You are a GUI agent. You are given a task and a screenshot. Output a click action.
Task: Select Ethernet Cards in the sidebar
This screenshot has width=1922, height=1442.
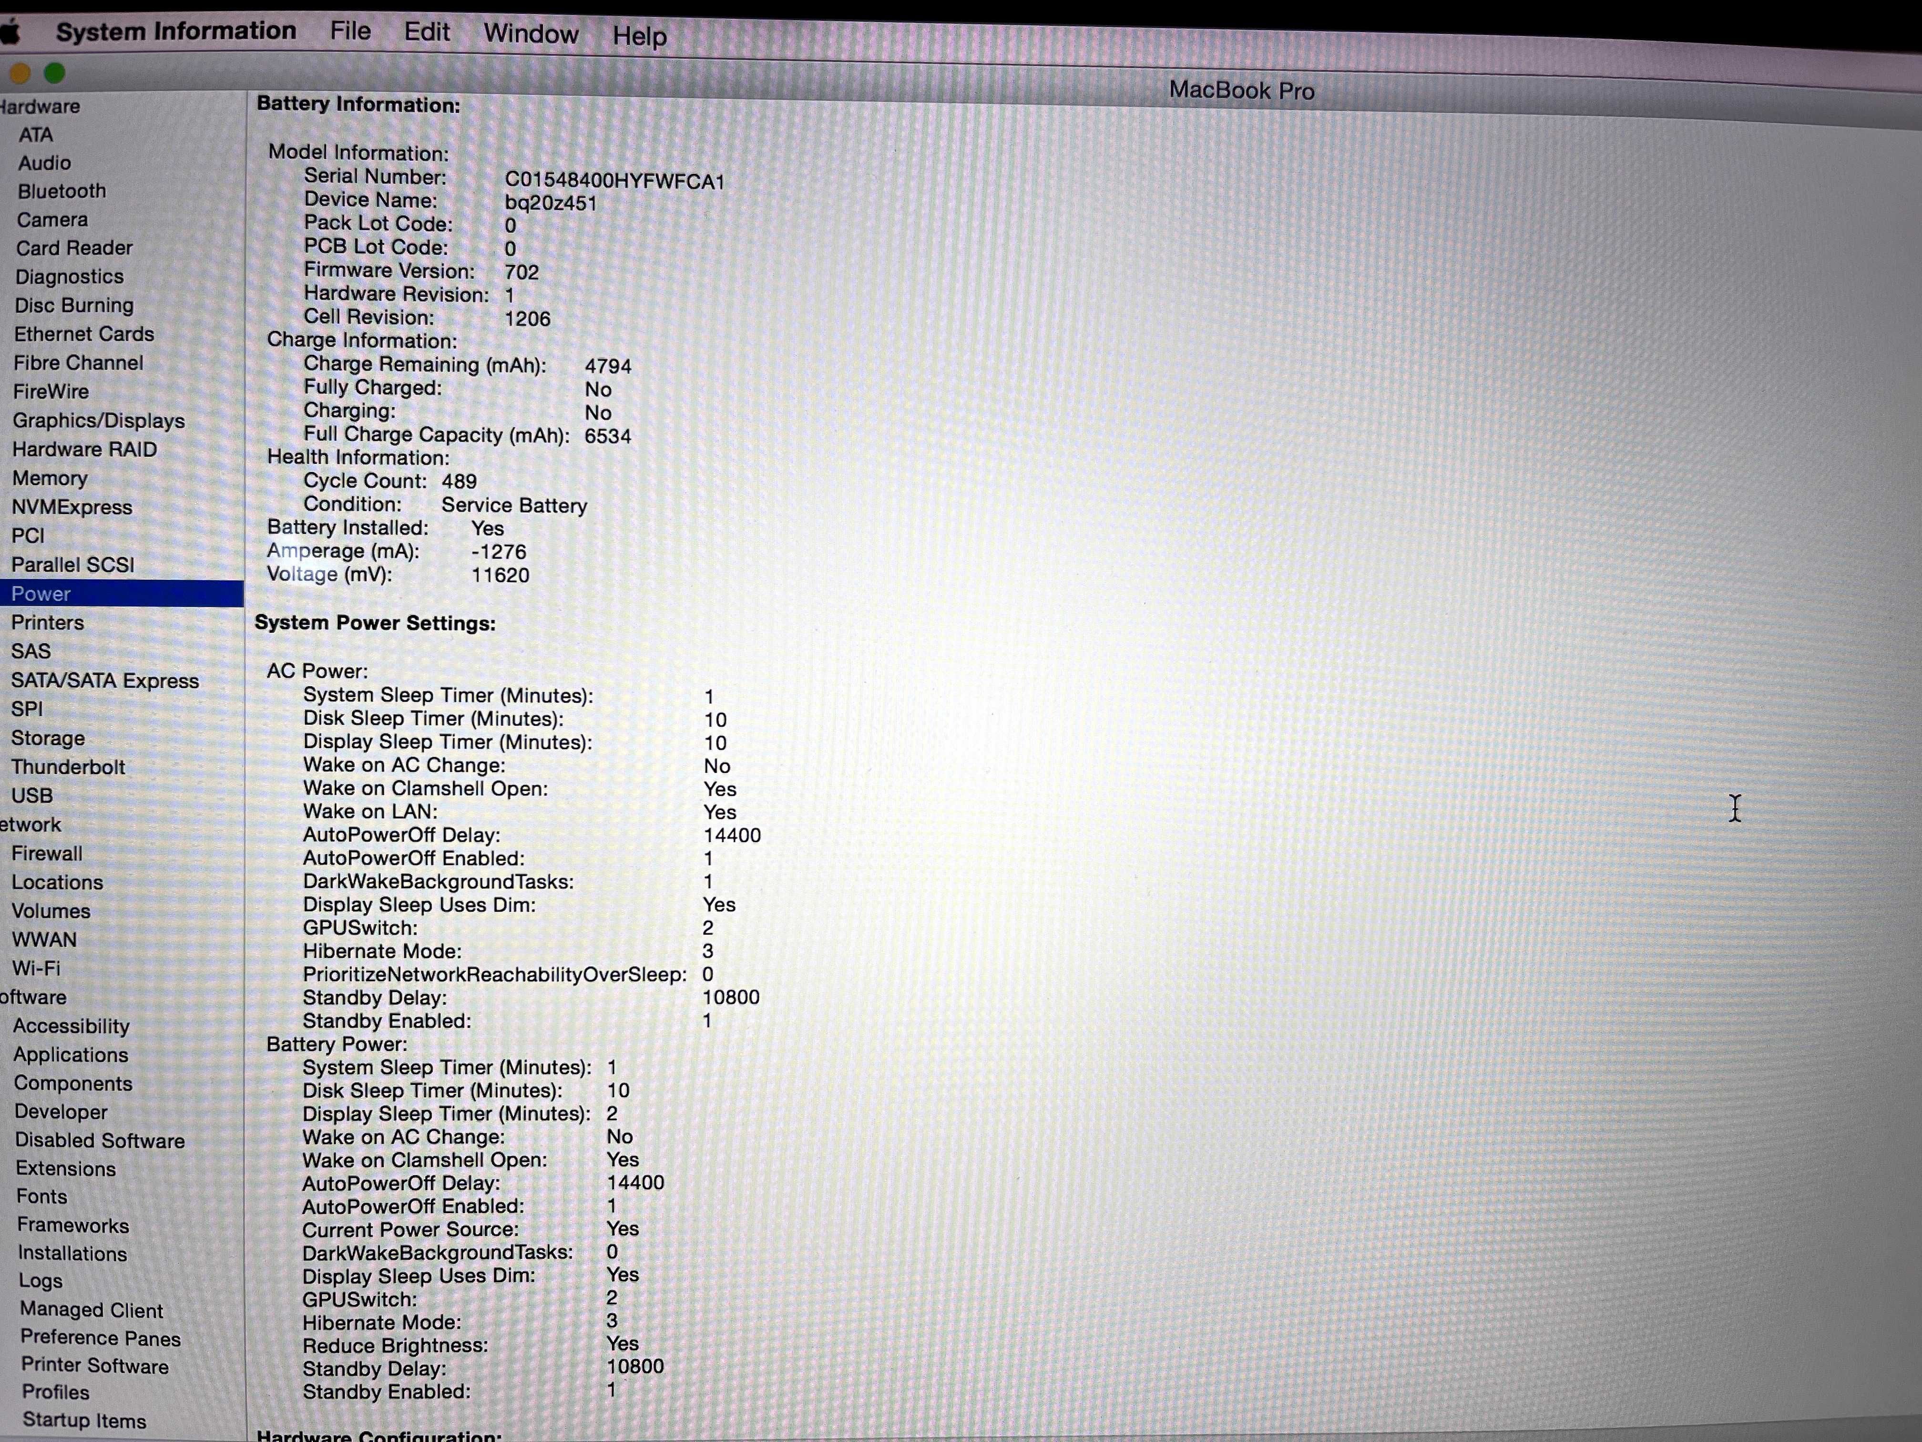pos(83,335)
